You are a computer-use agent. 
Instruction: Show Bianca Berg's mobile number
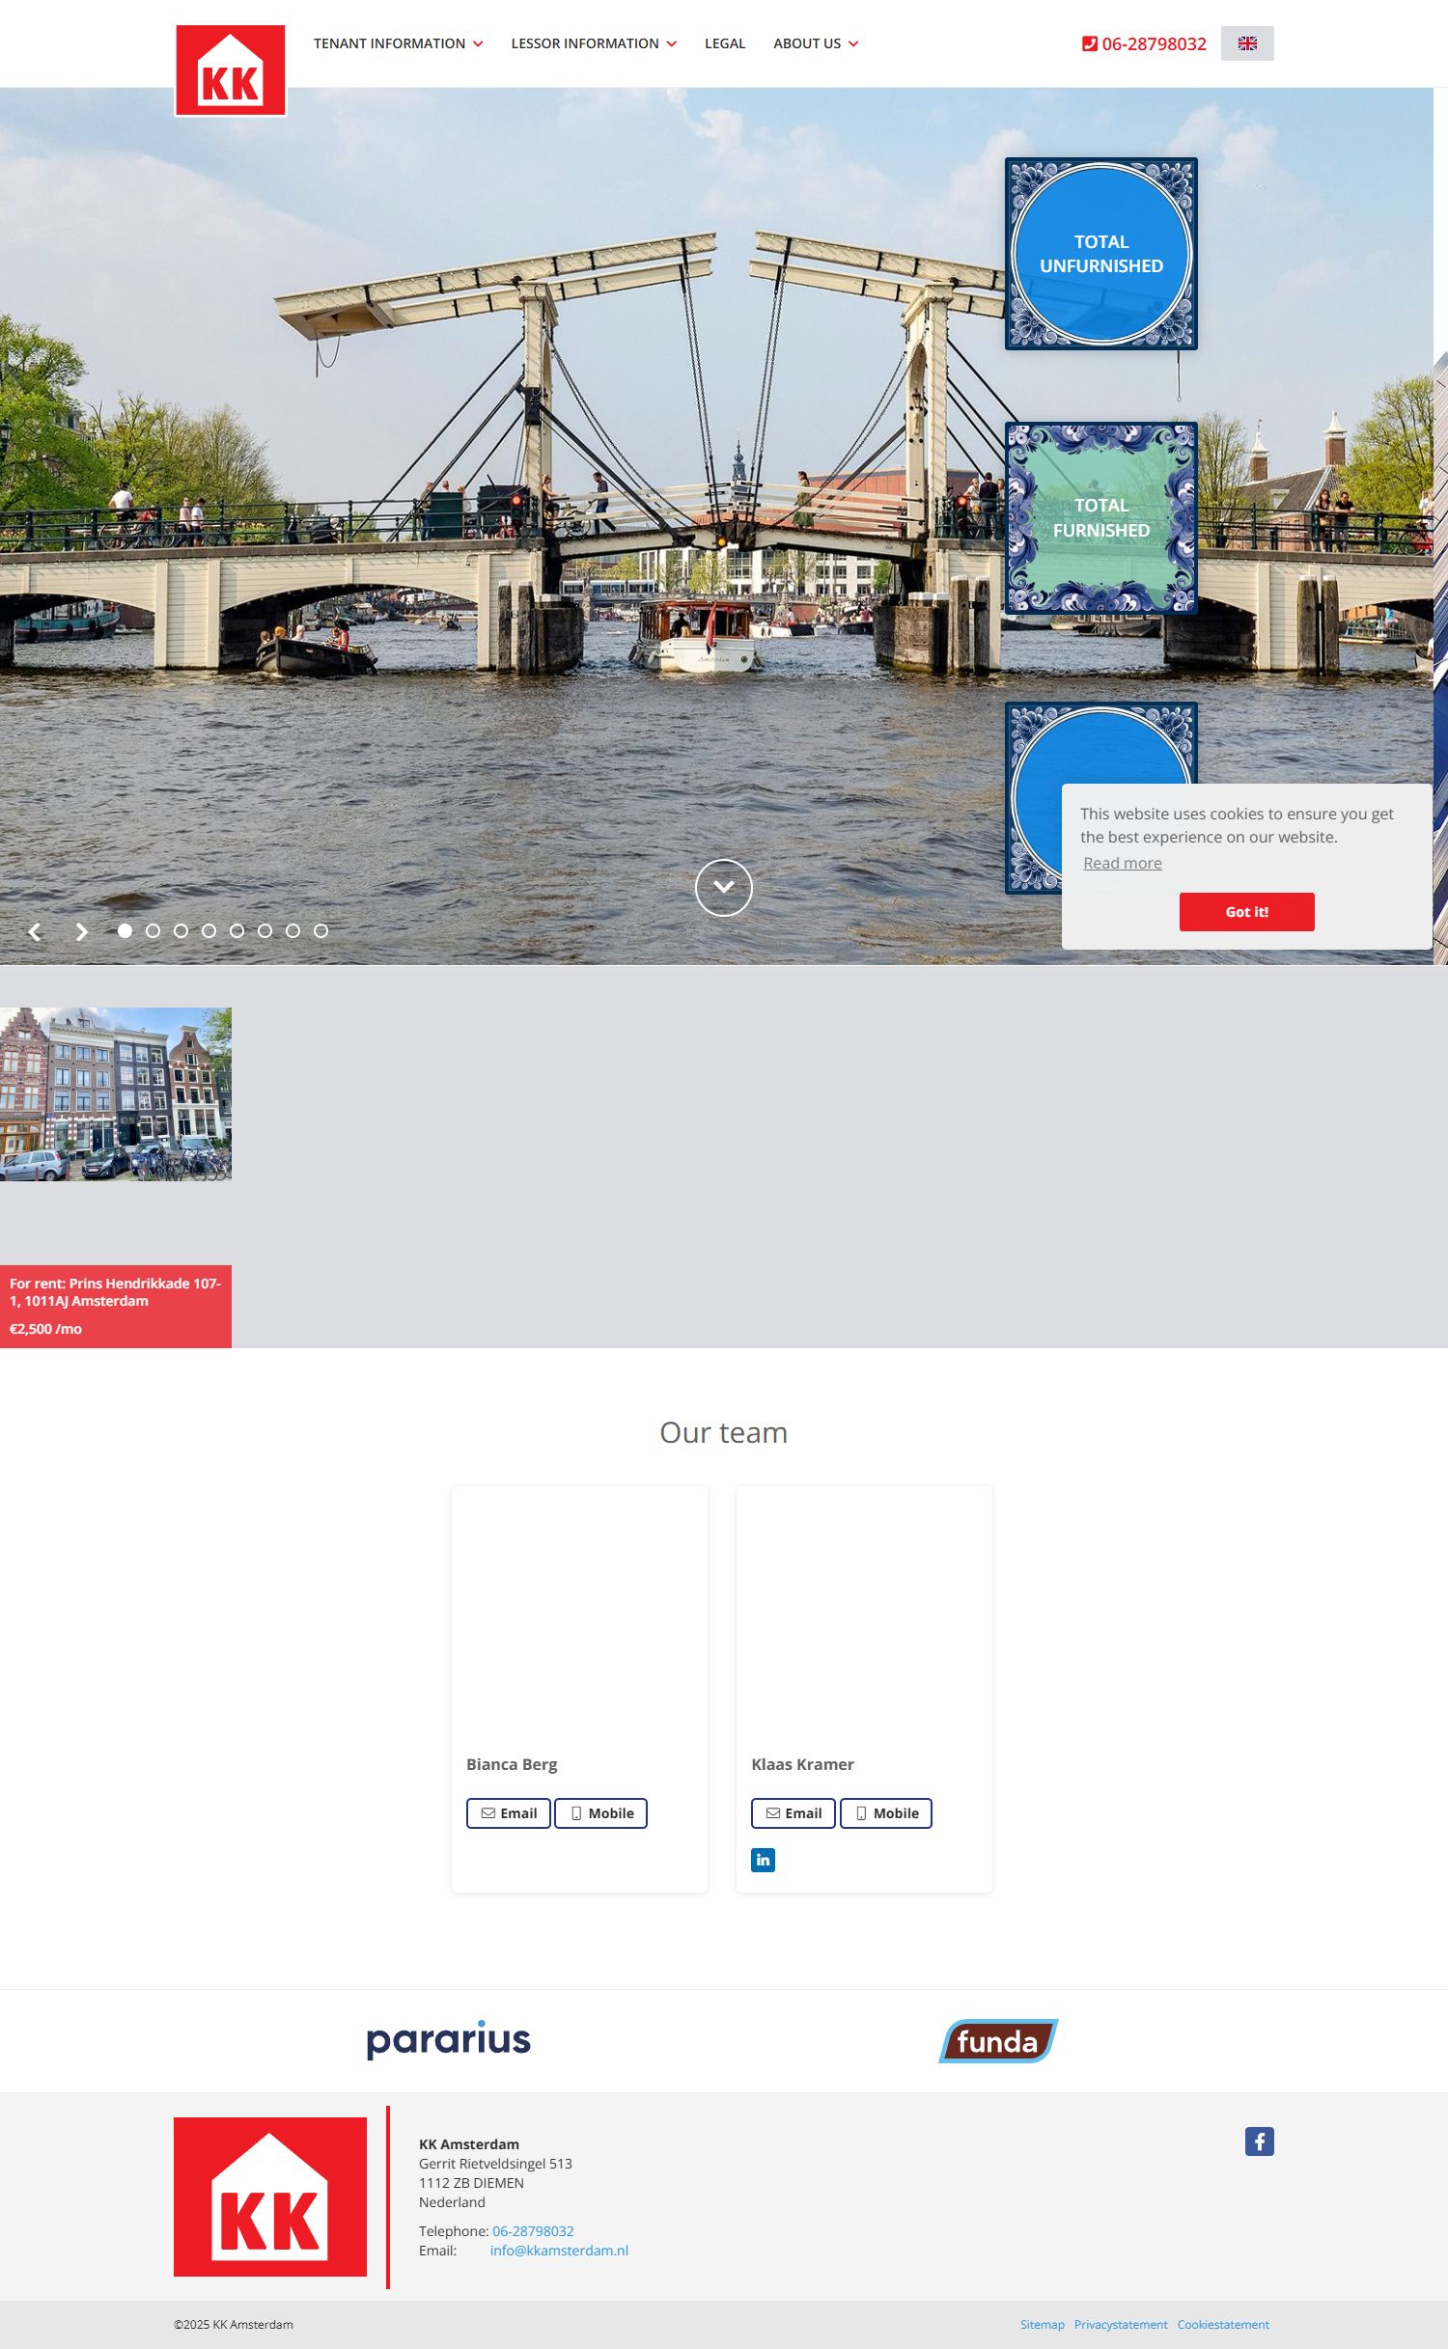(600, 1813)
